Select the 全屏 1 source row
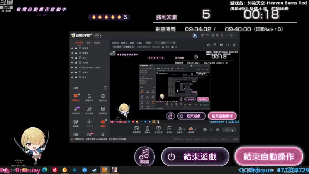The width and height of the screenshot is (309, 174). [90, 72]
